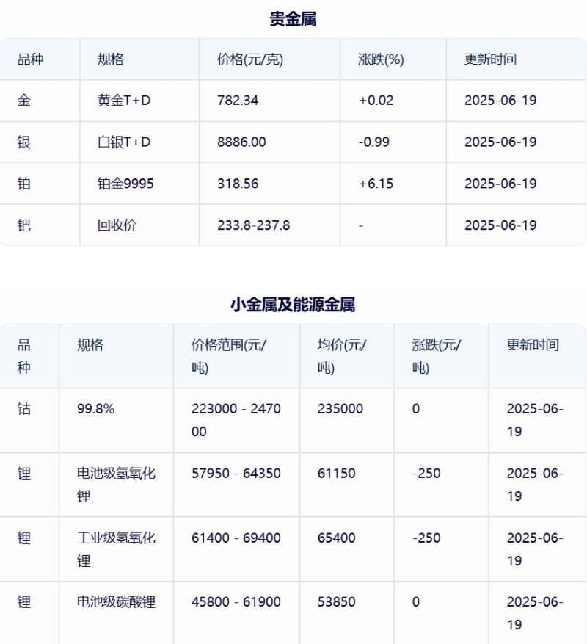Select the 电池级碳酸锂 price range 45800 - 61900
Viewport: 587px width, 644px height.
click(236, 601)
